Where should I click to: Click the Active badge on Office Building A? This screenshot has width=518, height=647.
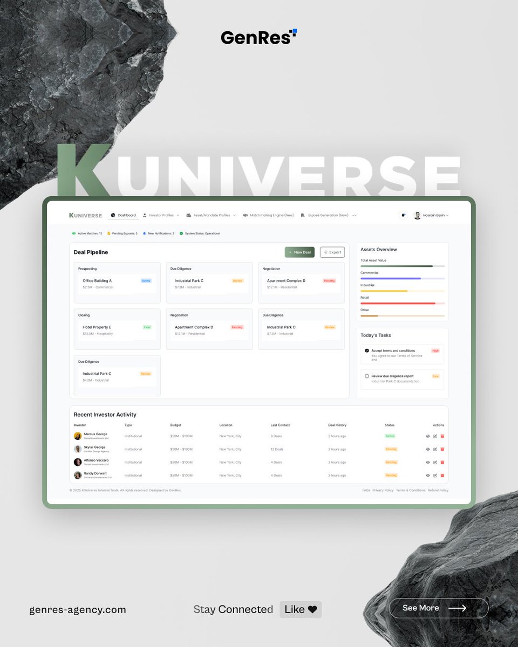click(x=146, y=281)
